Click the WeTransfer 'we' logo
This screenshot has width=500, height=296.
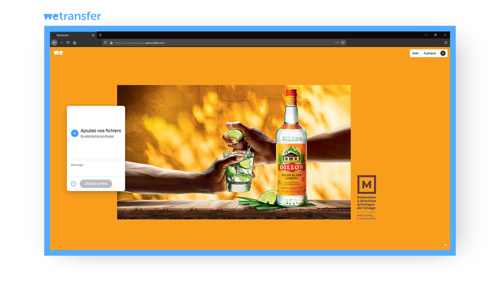(59, 53)
